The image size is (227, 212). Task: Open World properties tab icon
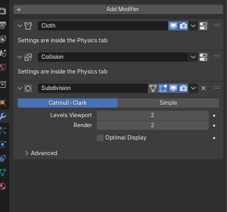[3, 67]
